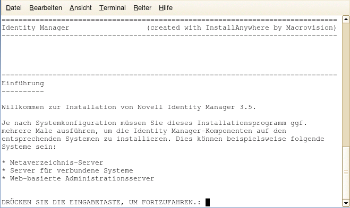The width and height of the screenshot is (350, 208).
Task: Click '* Server für verbundene Systeme' line
Action: pos(67,170)
